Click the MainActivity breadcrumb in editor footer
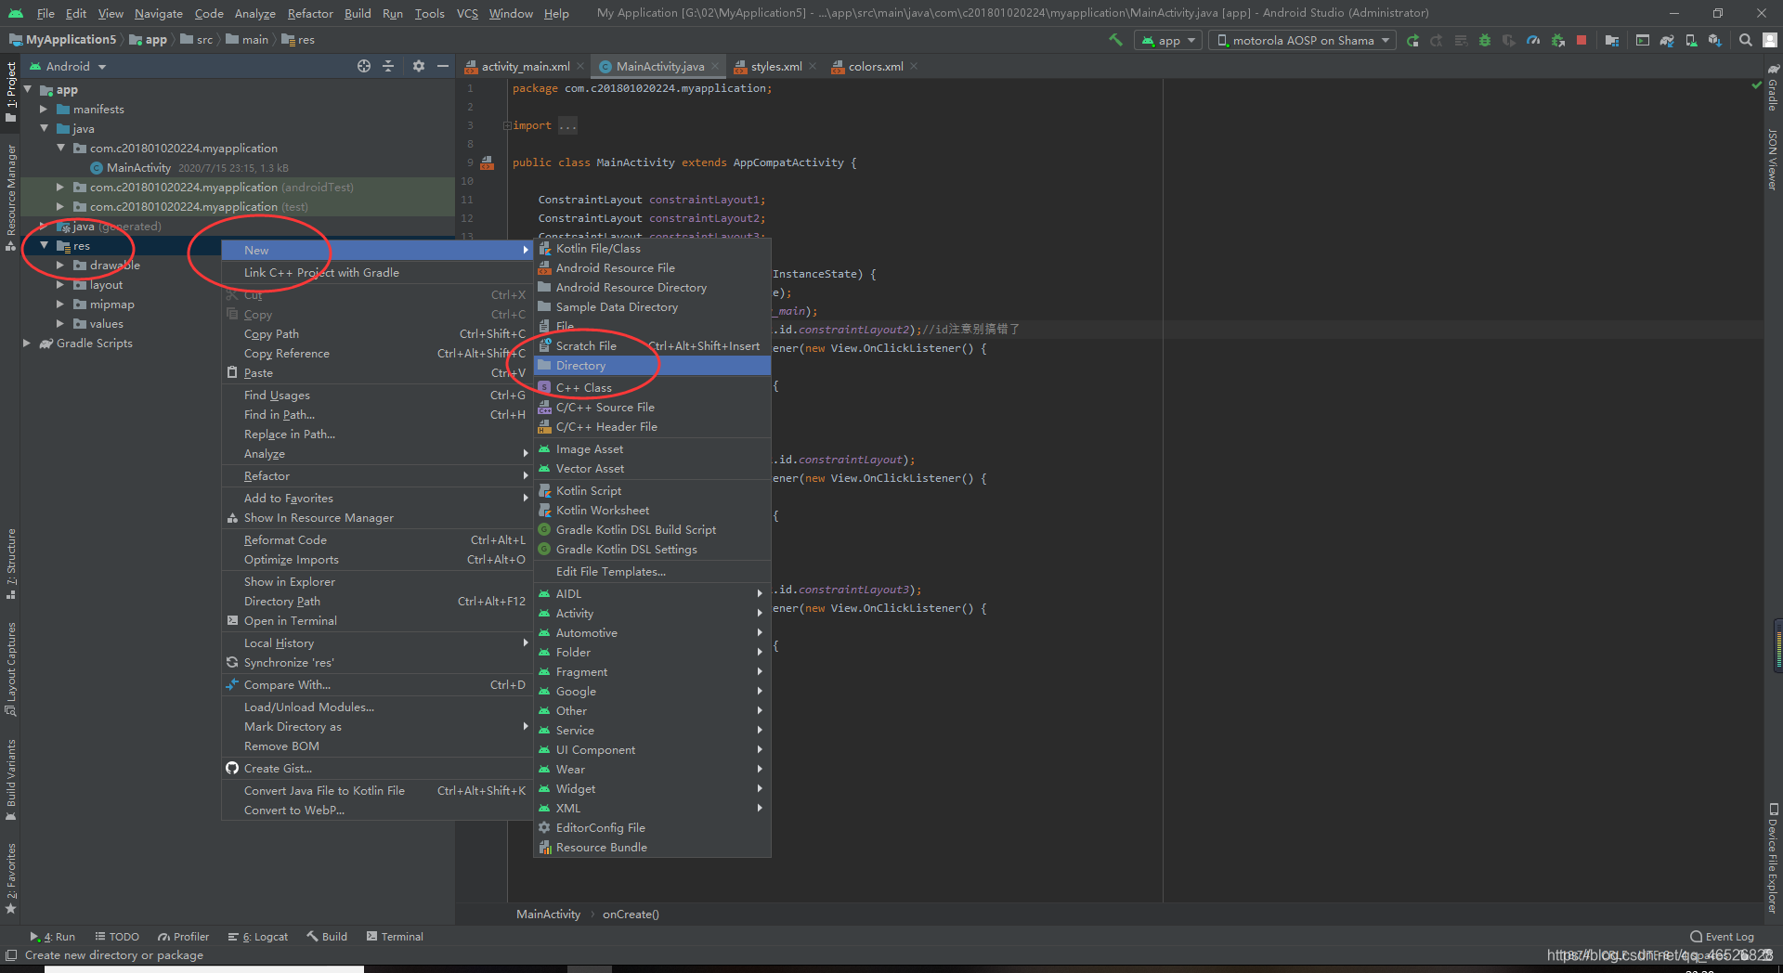 click(548, 915)
